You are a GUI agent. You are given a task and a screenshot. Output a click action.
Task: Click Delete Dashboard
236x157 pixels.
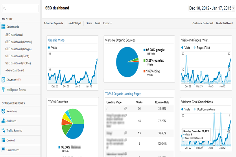click(x=224, y=23)
